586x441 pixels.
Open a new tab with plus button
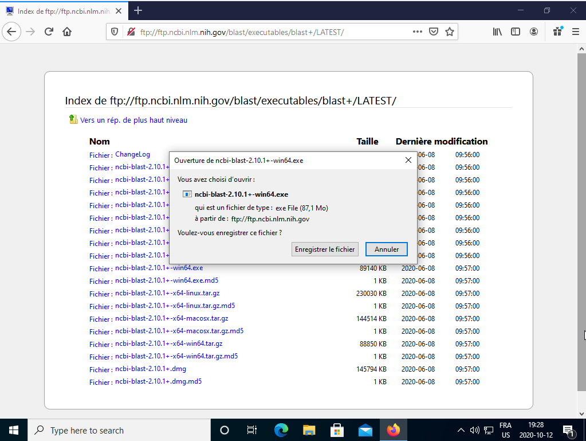(x=138, y=10)
